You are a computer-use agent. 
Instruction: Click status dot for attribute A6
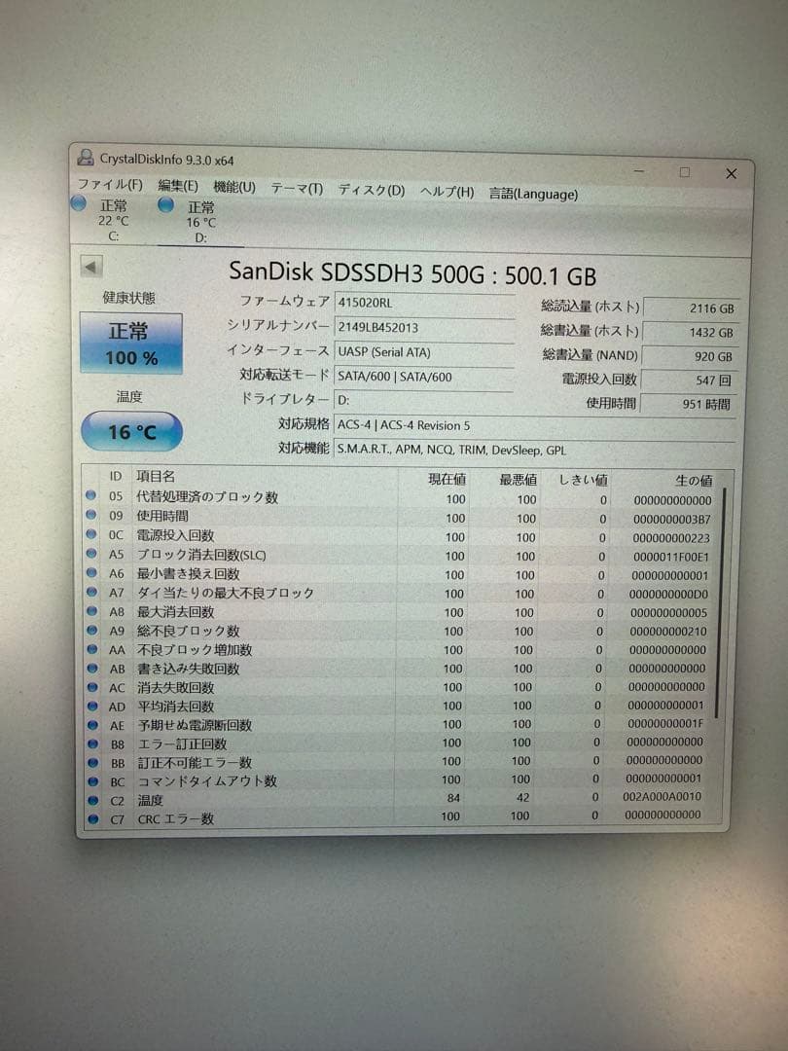point(91,573)
